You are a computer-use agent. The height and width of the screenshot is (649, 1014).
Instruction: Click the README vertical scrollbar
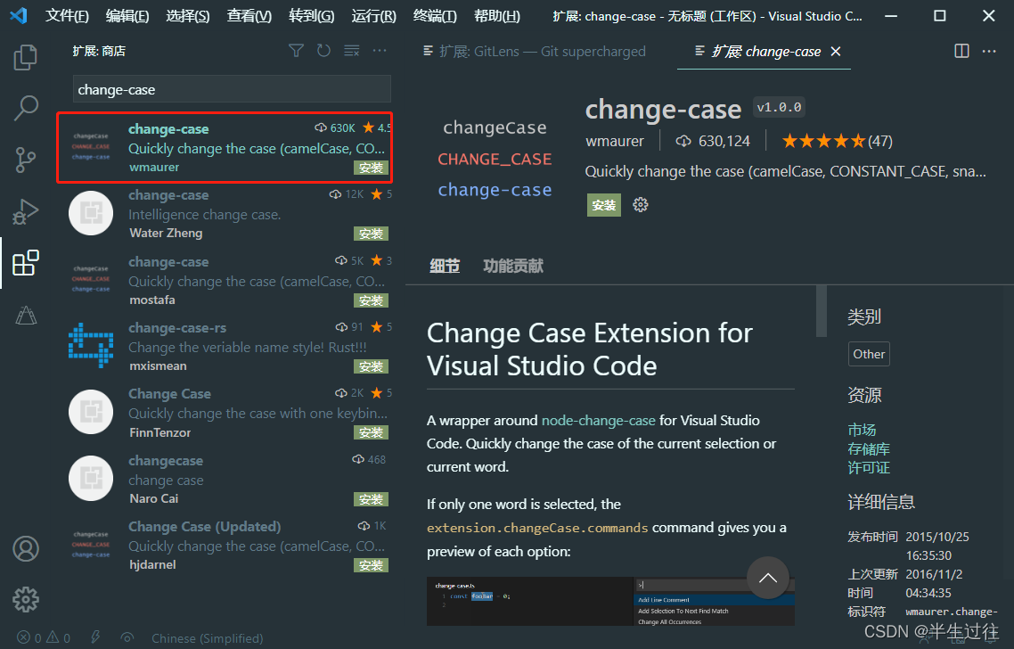(822, 311)
